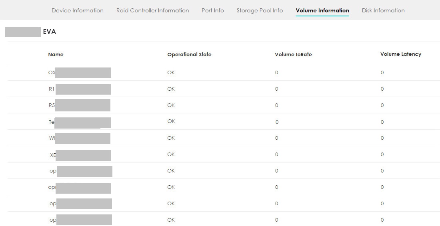Click the EVA device heading
Screen dimensions: 440x226
(x=49, y=32)
